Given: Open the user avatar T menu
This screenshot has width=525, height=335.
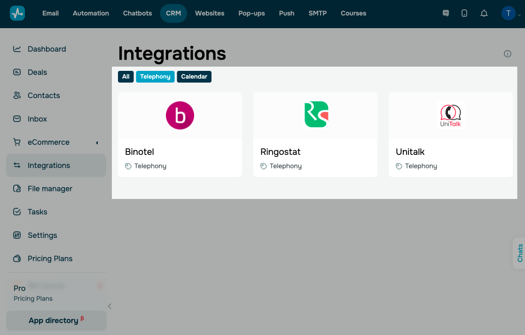Looking at the screenshot, I should pyautogui.click(x=508, y=14).
